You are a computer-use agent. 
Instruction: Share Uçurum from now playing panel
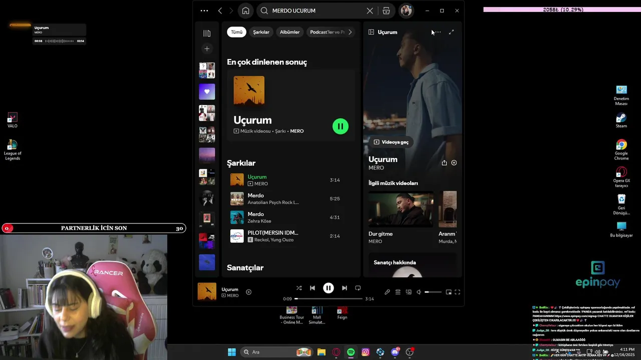[444, 162]
